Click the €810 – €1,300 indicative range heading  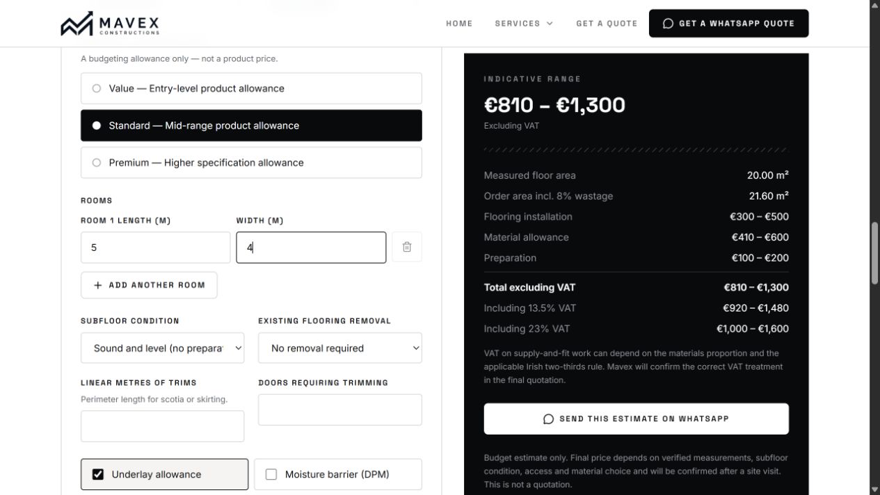pos(554,105)
